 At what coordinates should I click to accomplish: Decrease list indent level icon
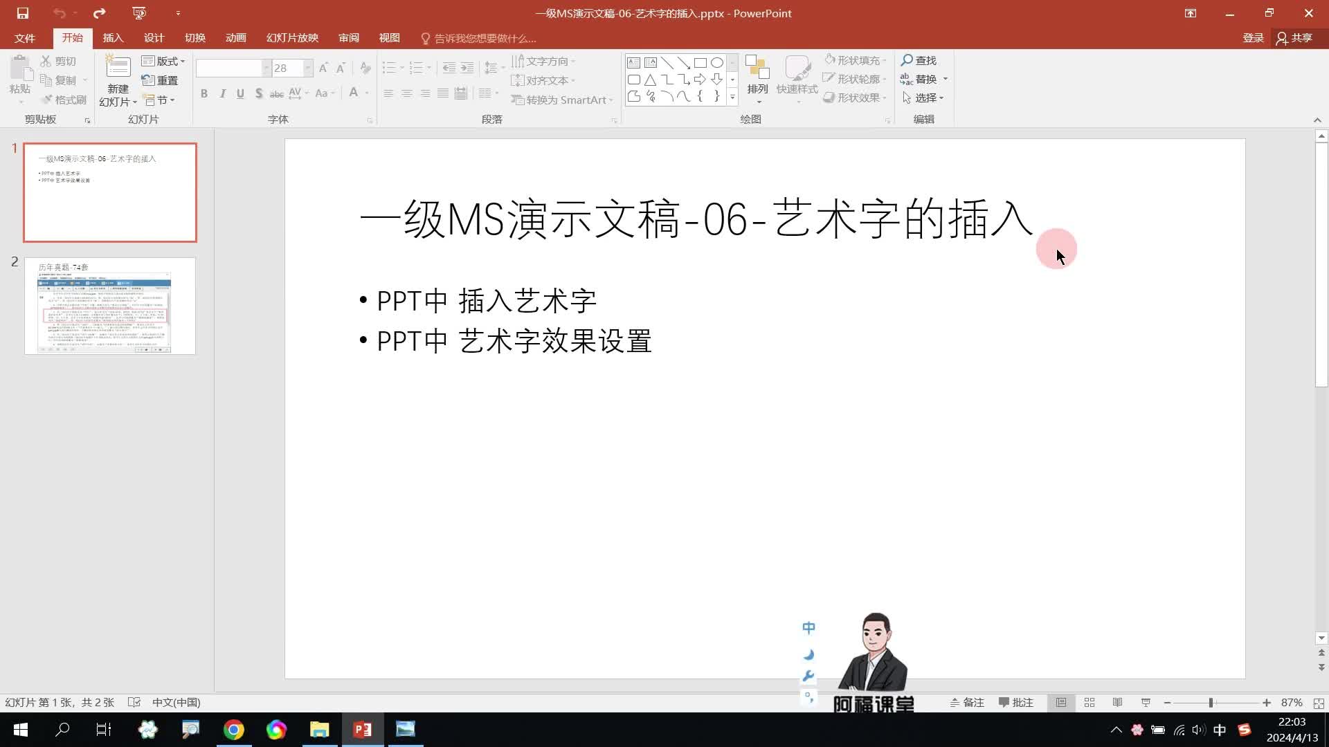(449, 68)
